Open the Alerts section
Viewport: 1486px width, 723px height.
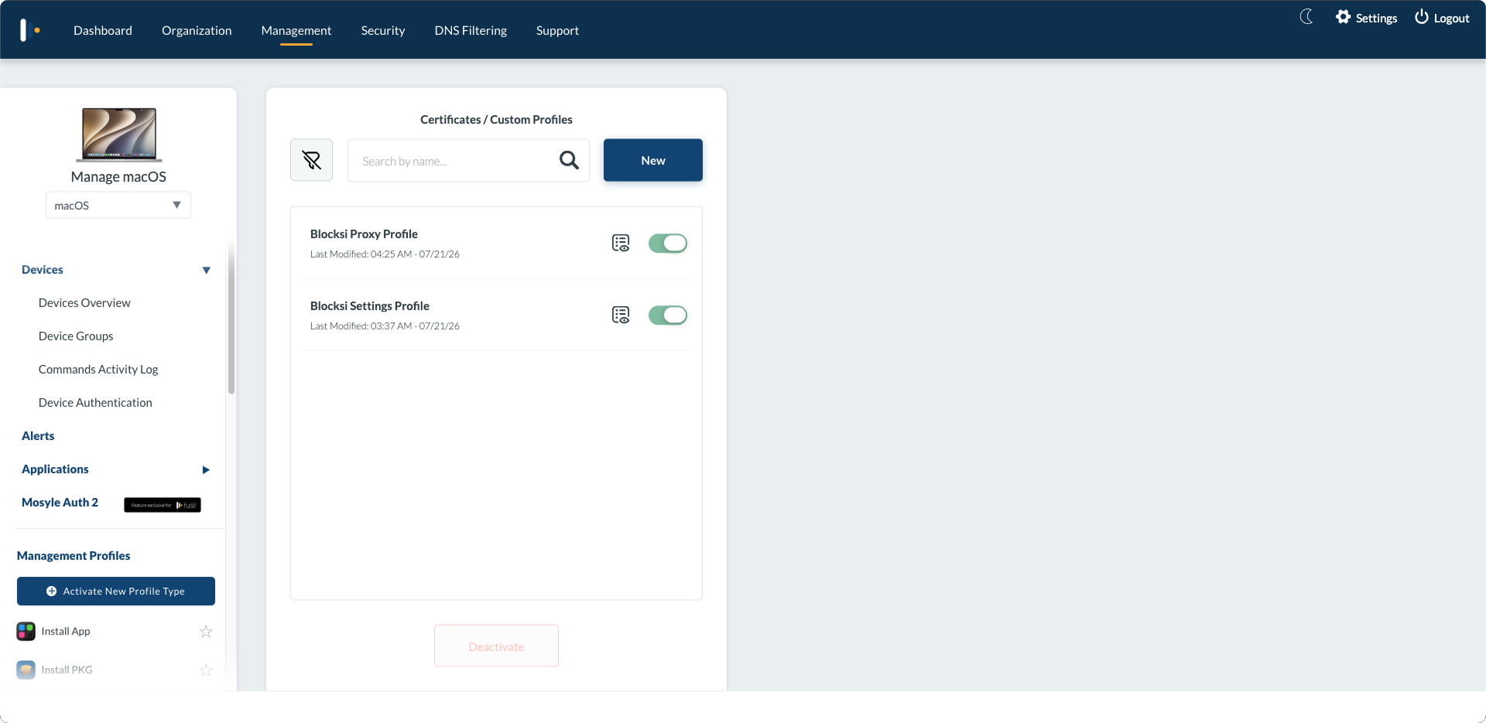tap(38, 435)
